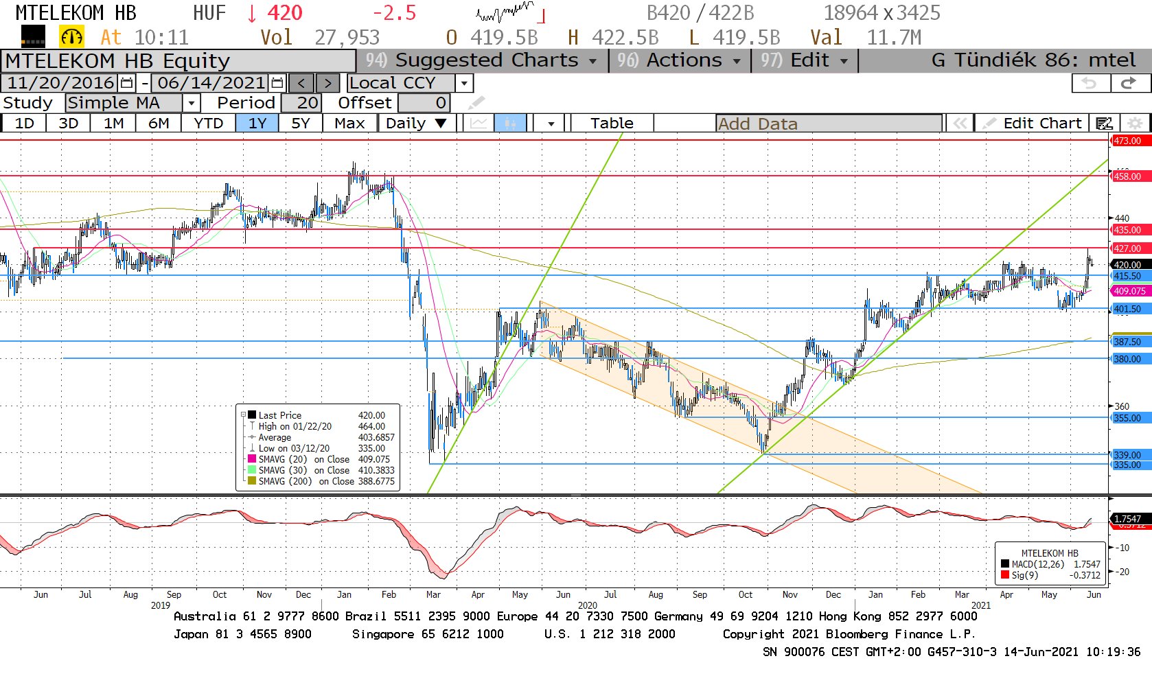This screenshot has width=1152, height=676.
Task: Expand the Edit menu
Action: (x=805, y=60)
